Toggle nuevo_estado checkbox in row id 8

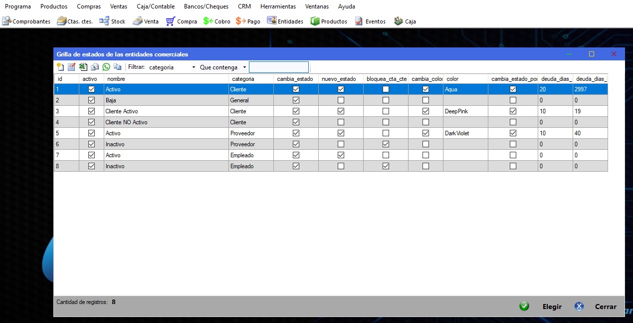click(x=341, y=166)
